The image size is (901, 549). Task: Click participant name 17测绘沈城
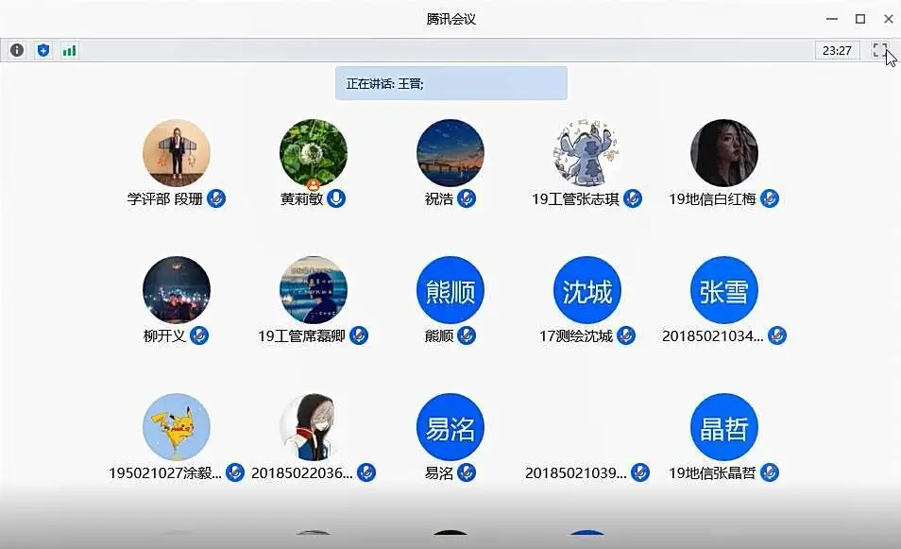click(x=576, y=335)
